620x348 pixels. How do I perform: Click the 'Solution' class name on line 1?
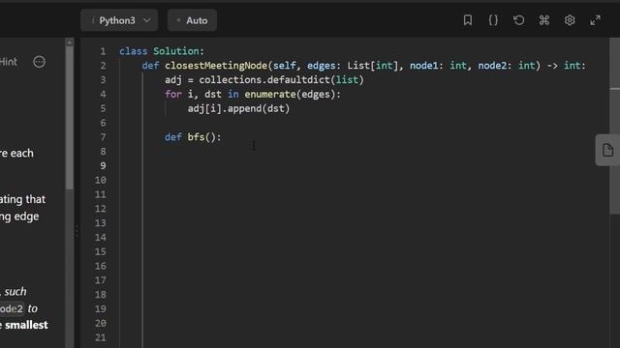176,51
